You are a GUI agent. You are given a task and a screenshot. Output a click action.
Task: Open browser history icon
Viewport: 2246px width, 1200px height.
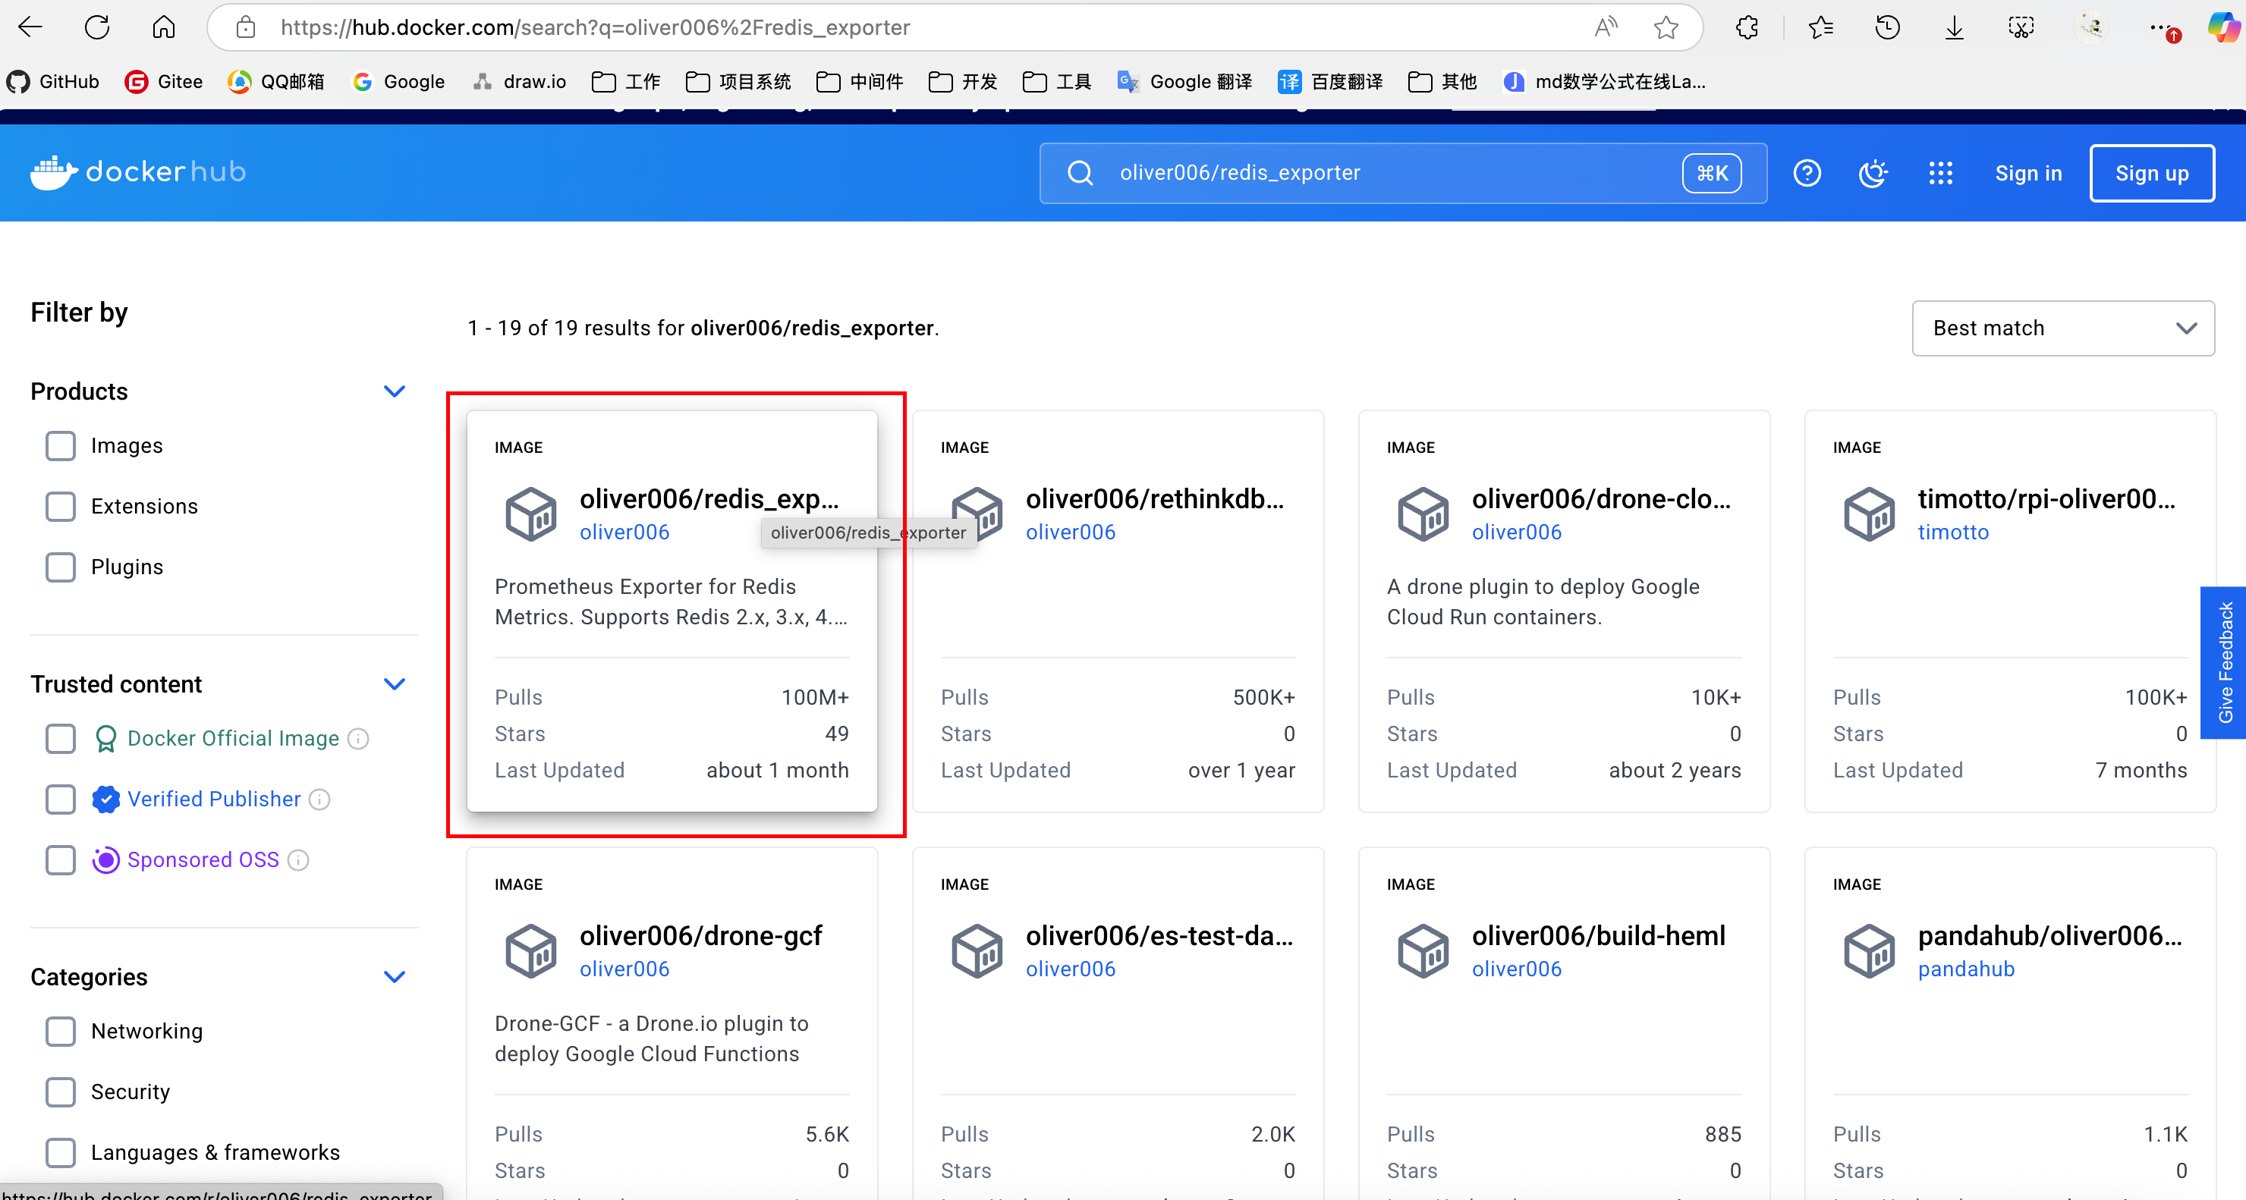coord(1888,27)
